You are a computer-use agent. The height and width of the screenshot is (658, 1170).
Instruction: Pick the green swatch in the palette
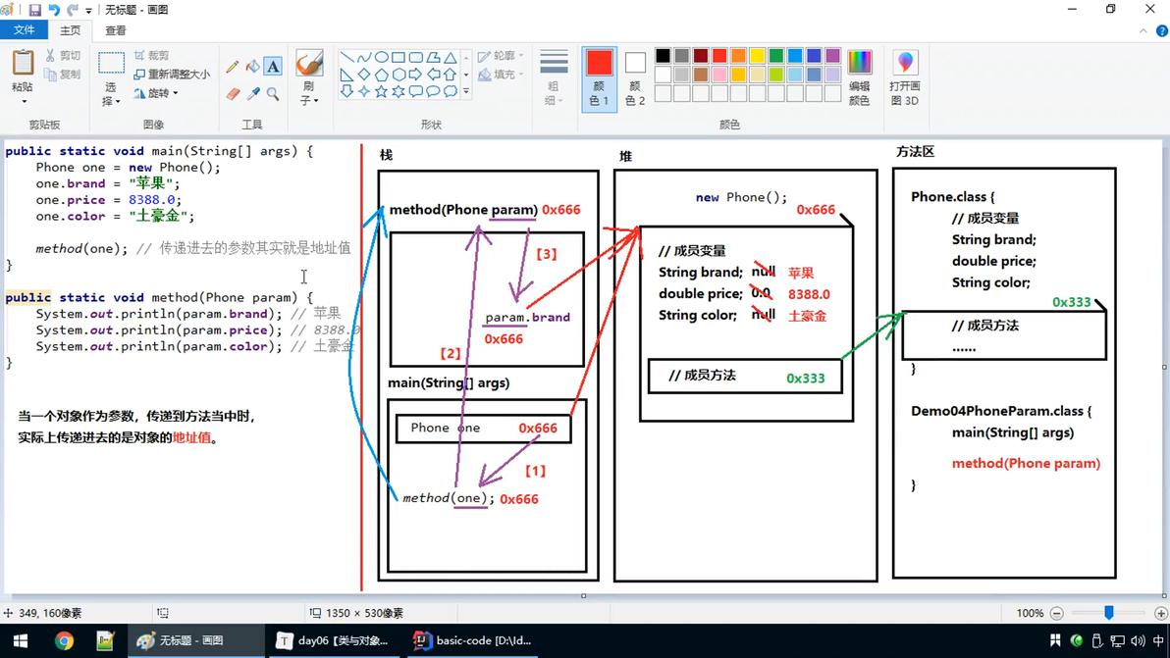[776, 56]
